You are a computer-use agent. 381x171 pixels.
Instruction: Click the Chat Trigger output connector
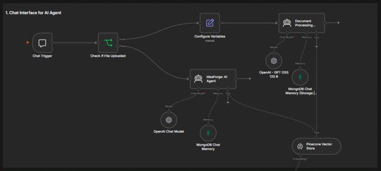coord(52,43)
